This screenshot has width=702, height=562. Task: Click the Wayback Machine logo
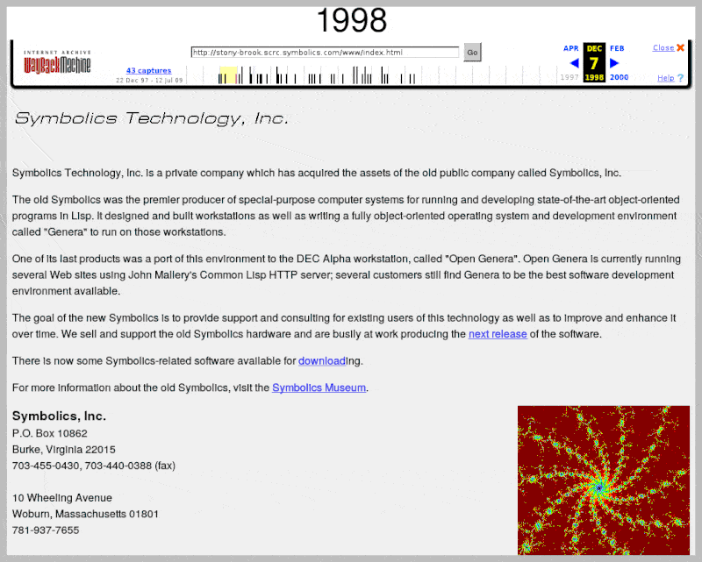[x=57, y=62]
